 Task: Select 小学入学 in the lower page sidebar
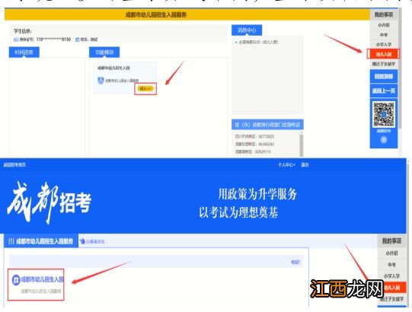pyautogui.click(x=391, y=276)
